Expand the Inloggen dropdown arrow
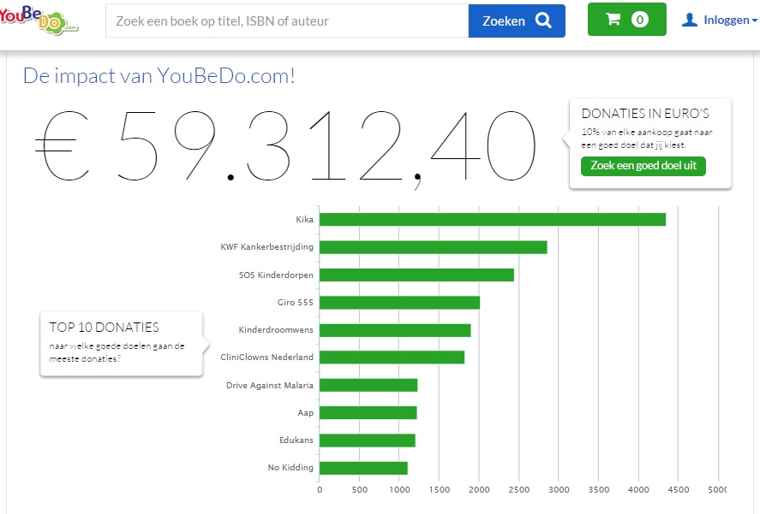The image size is (760, 514). tap(754, 21)
